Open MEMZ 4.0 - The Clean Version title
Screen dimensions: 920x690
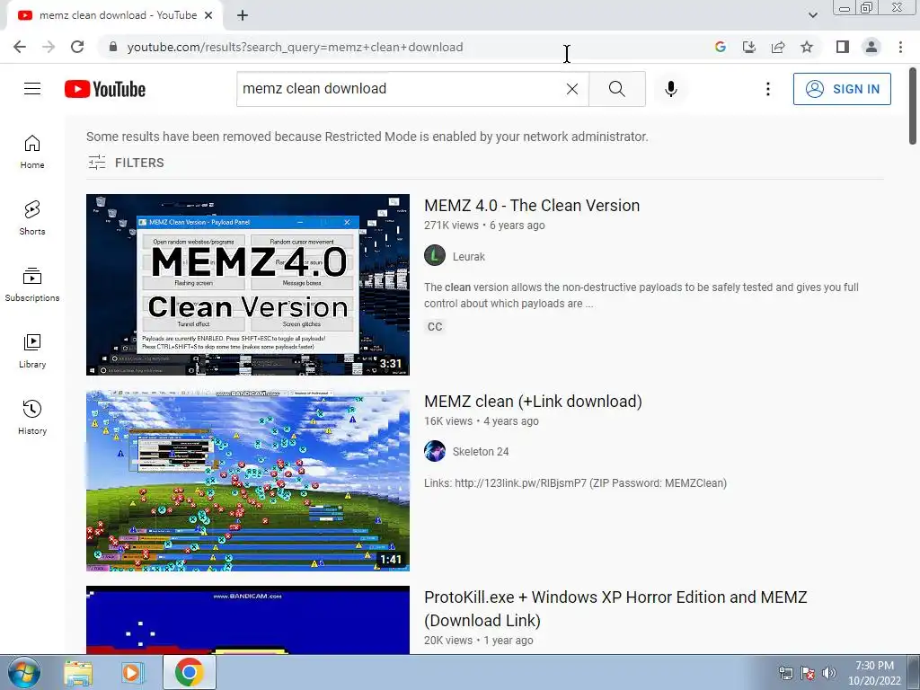(x=532, y=206)
